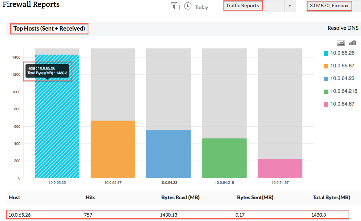Viewport: 361px width, 221px height.
Task: Open the Traffic Reports selector
Action: coord(243,5)
